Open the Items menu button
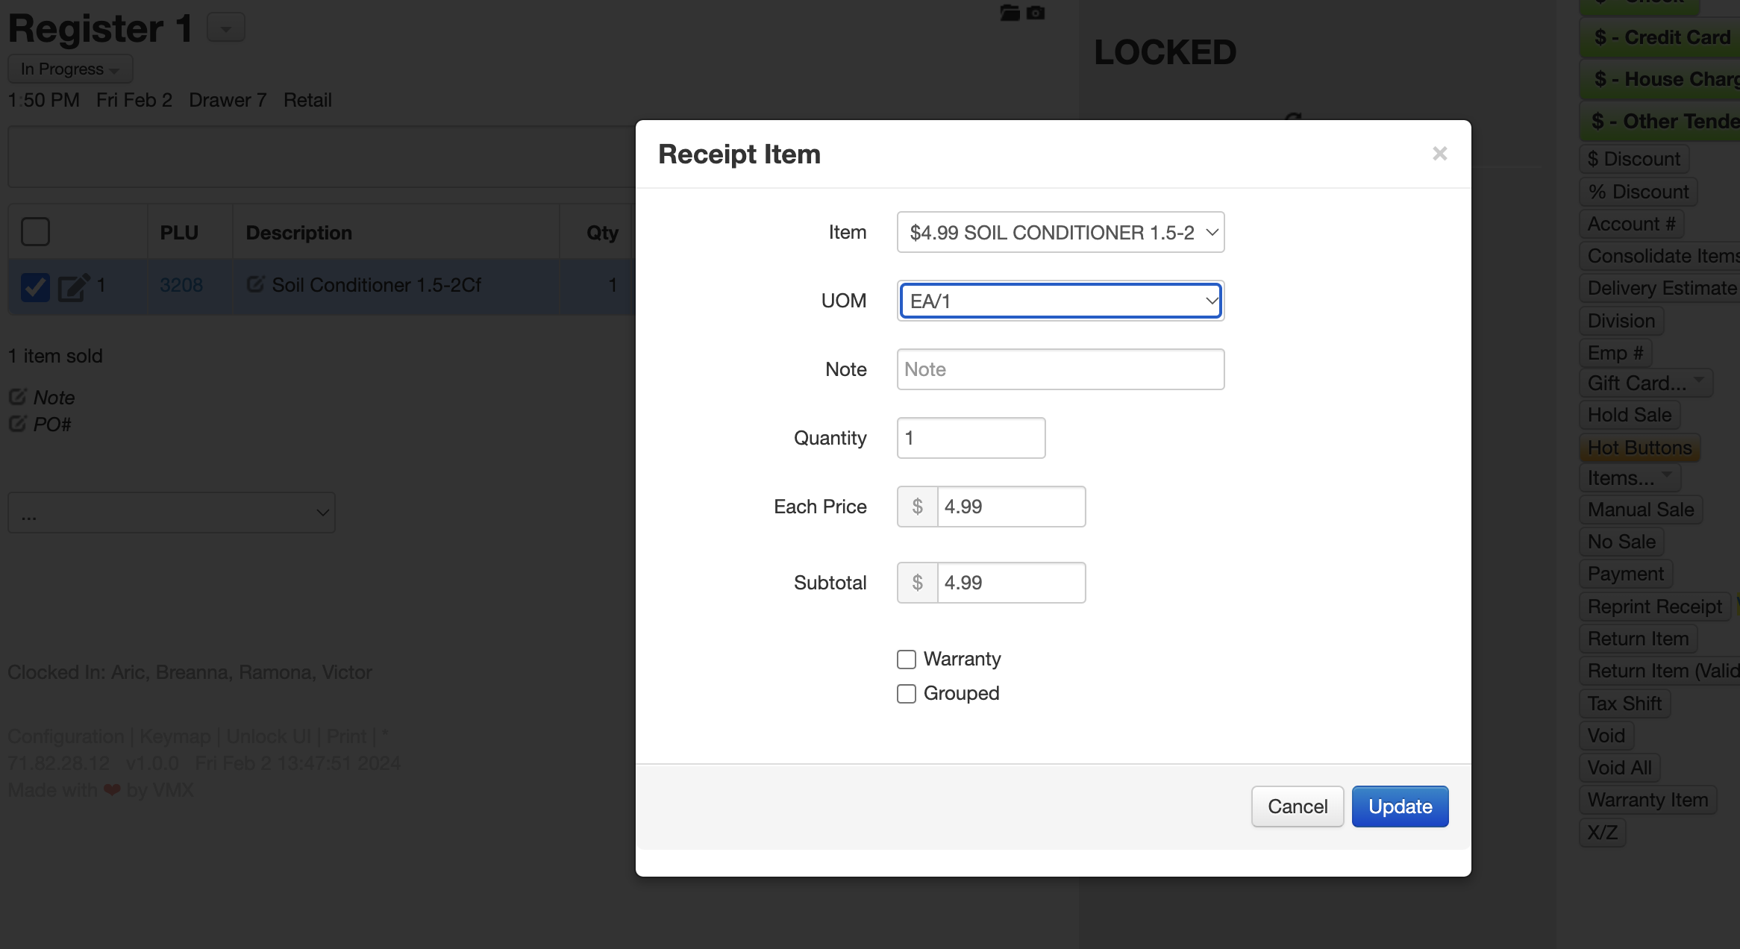The image size is (1740, 949). 1629,477
